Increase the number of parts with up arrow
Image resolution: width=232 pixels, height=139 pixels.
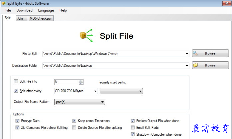coord(81,81)
